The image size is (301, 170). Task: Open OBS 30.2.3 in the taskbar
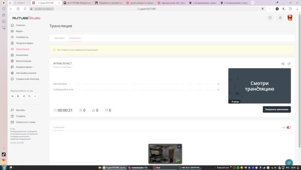(190, 168)
